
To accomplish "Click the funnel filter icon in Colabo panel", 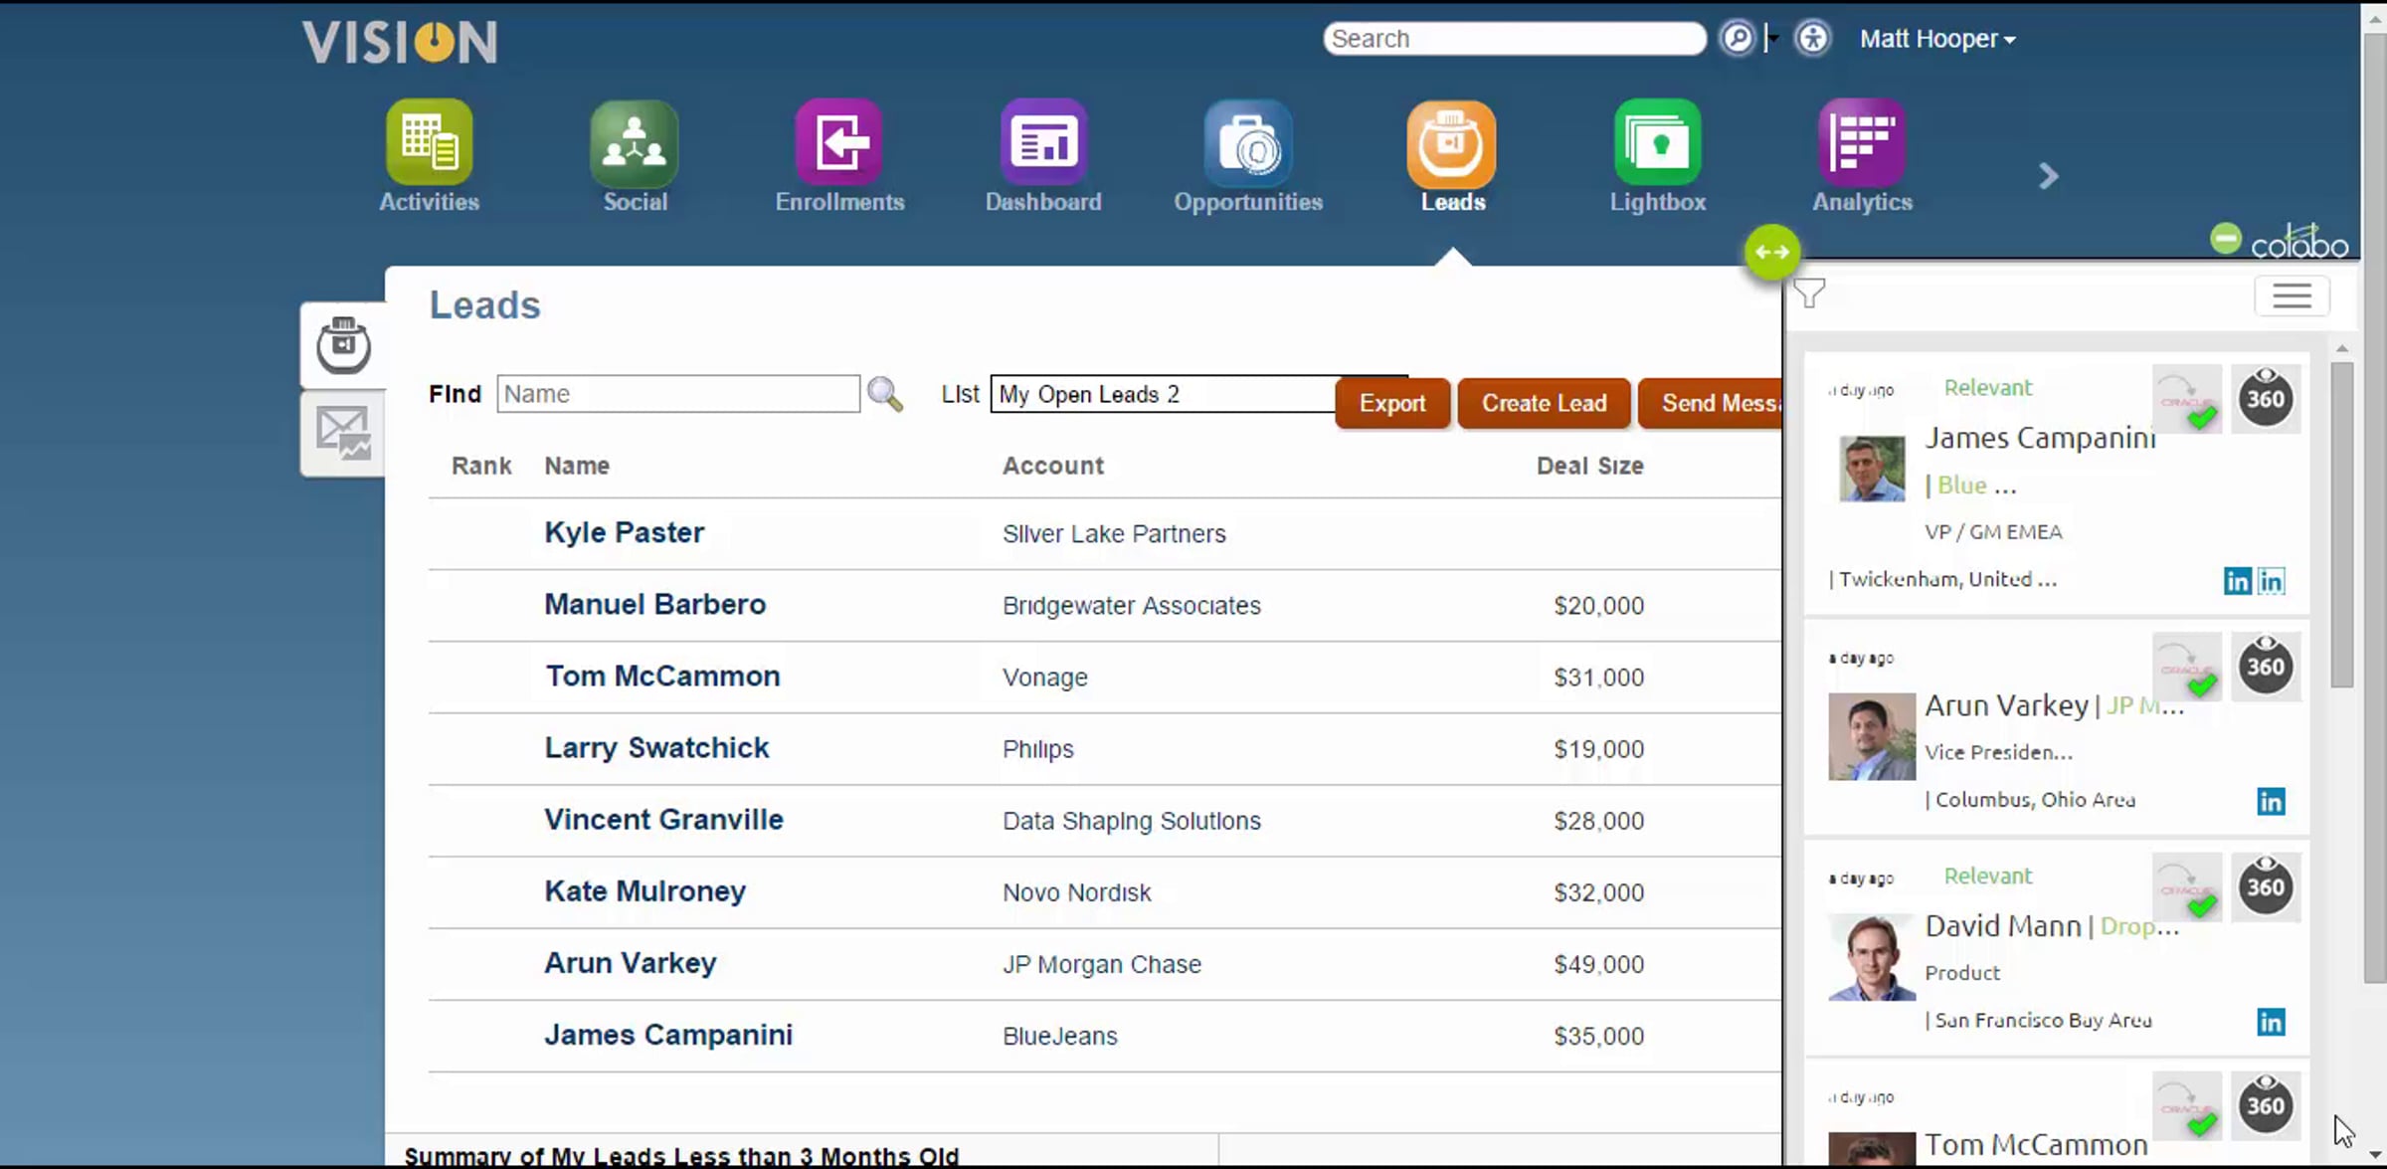I will (x=1810, y=292).
